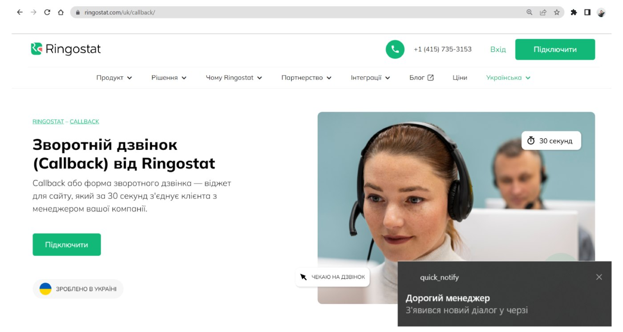The width and height of the screenshot is (623, 332).
Task: Expand the Продукт menu
Action: [x=114, y=78]
